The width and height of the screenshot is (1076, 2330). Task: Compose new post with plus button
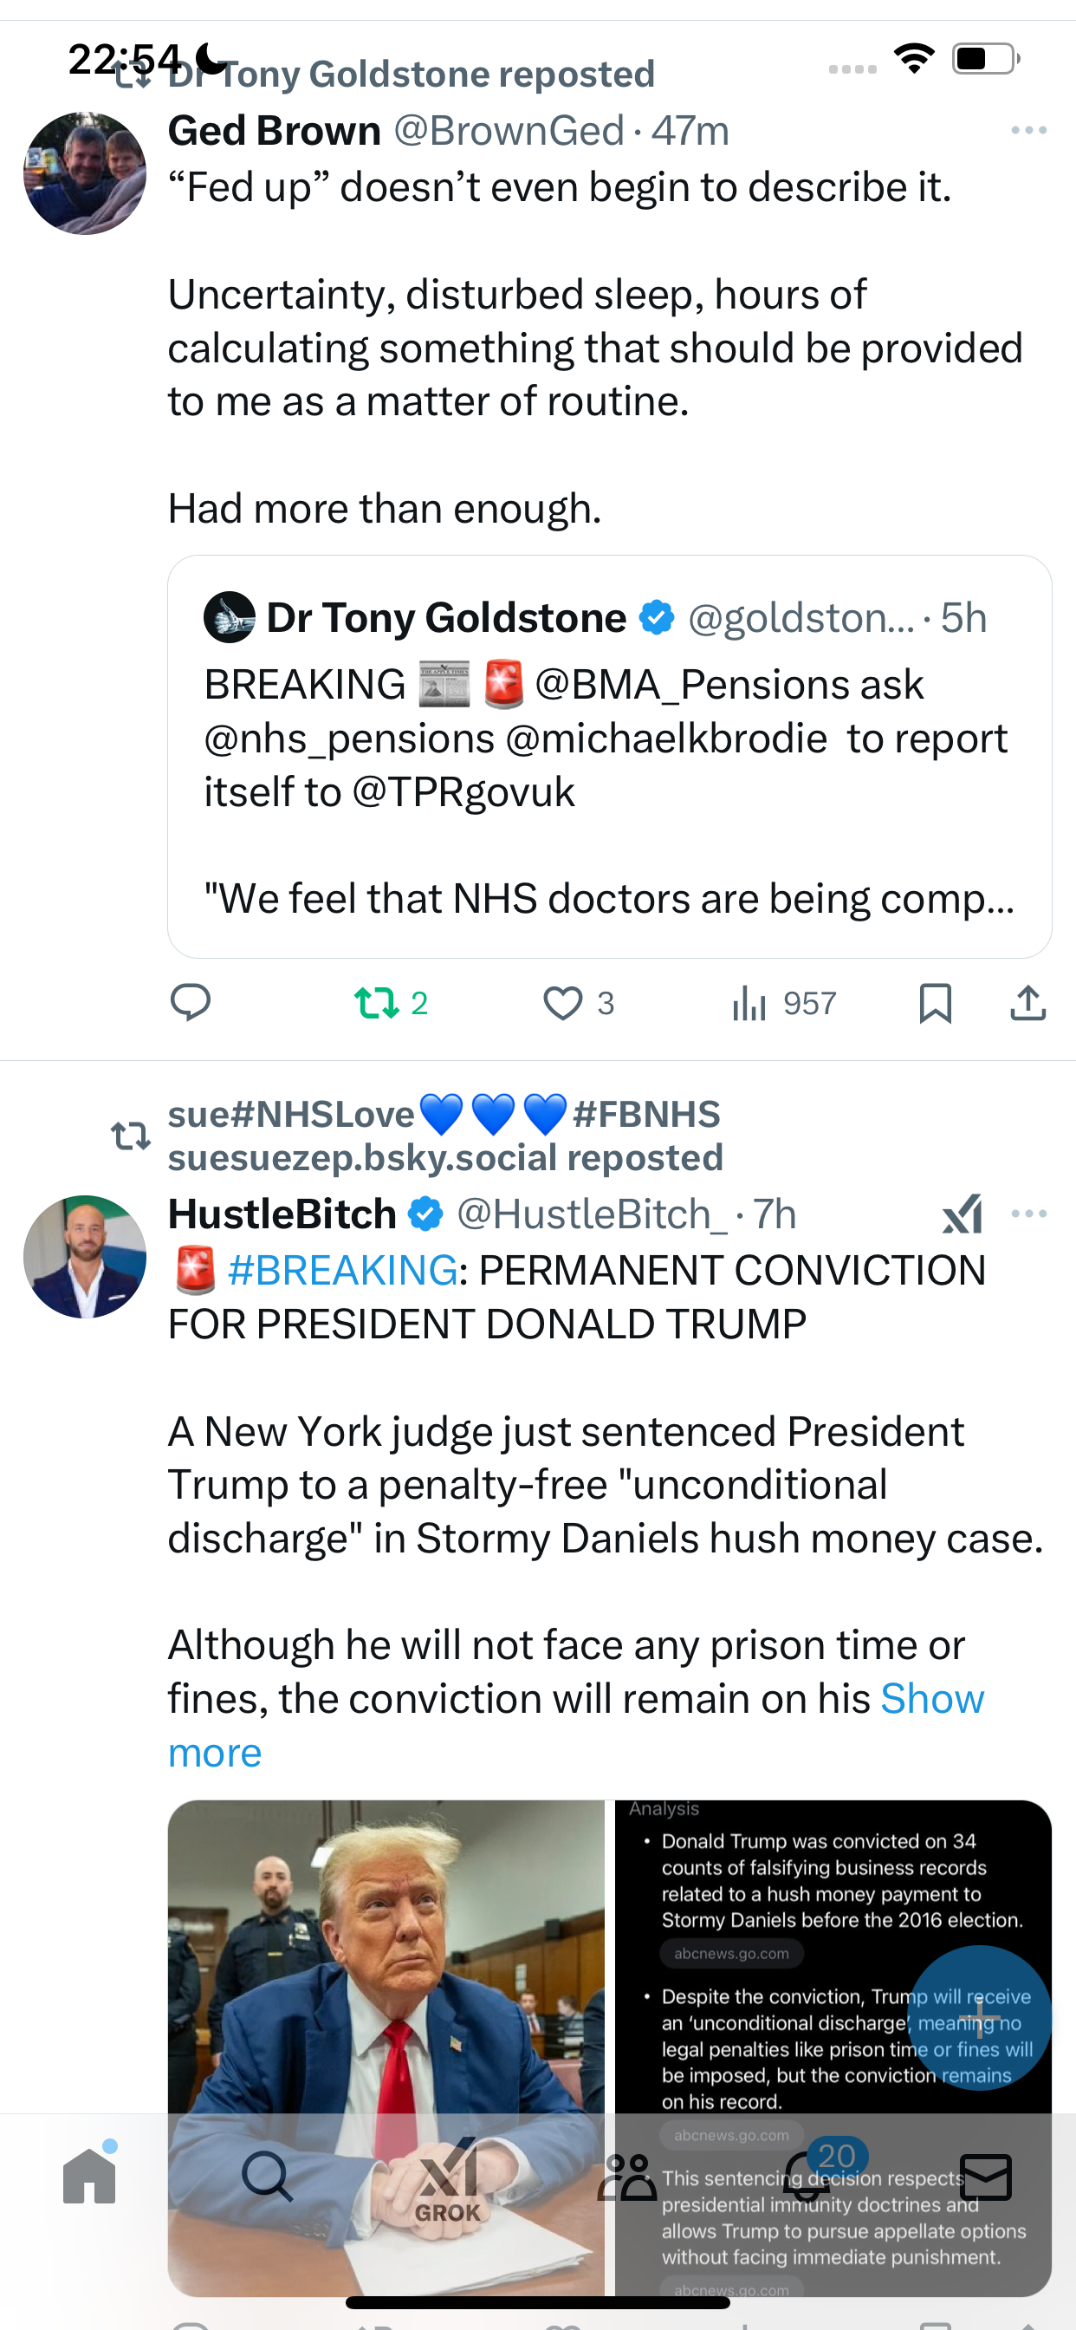(978, 2018)
